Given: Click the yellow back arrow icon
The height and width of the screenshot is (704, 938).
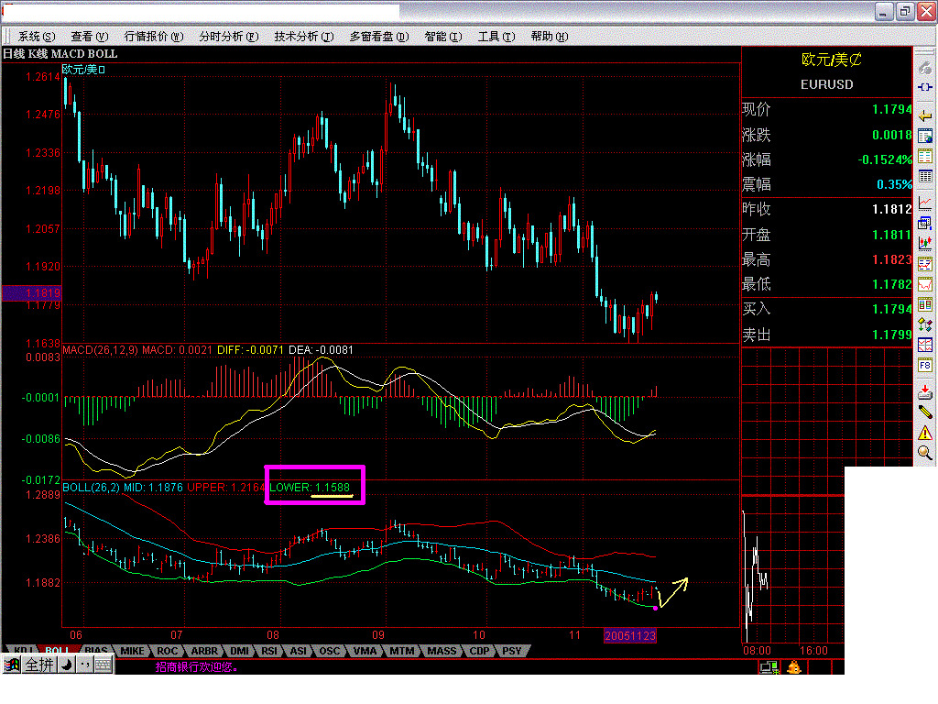Looking at the screenshot, I should click(x=925, y=115).
